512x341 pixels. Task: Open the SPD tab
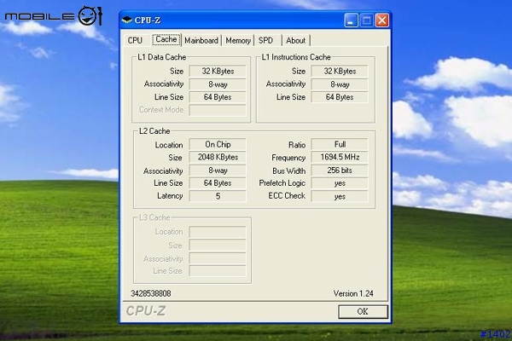[x=265, y=40]
